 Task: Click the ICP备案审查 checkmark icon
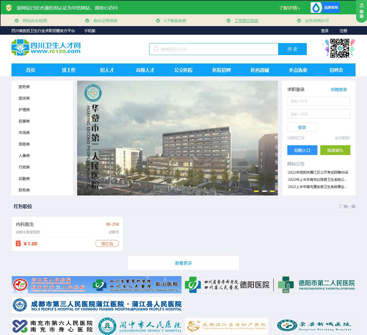tap(158, 21)
